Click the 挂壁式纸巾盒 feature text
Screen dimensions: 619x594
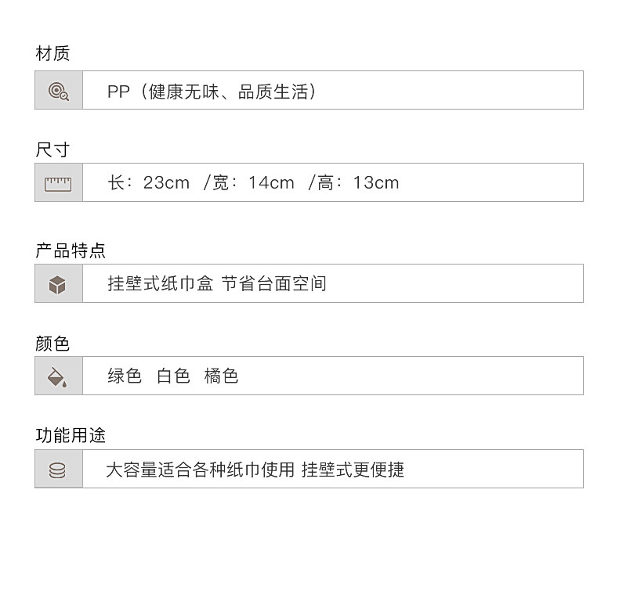[160, 284]
